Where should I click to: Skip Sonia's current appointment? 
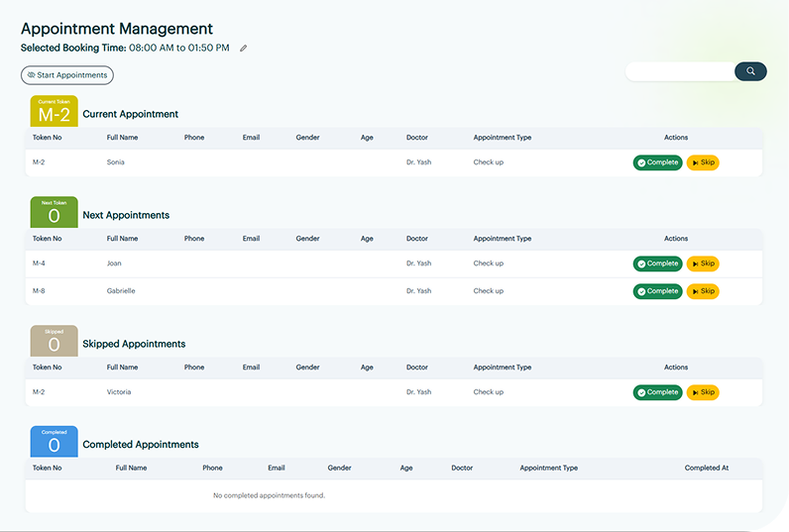click(703, 162)
